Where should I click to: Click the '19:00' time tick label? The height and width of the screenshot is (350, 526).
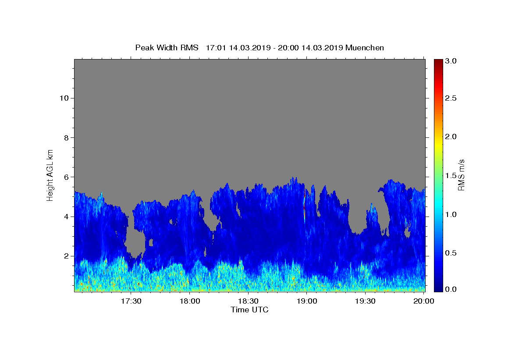(307, 301)
